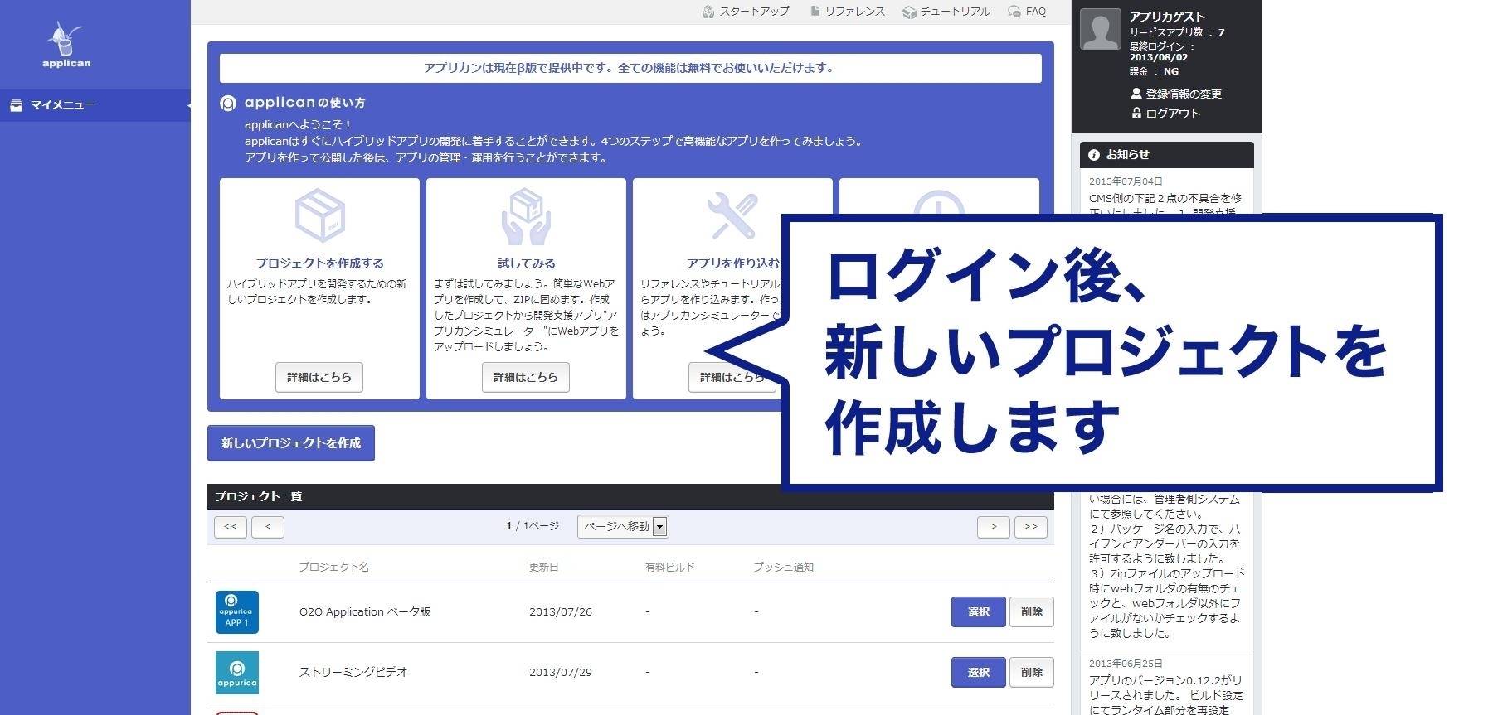Open the リファレンス link
1493x715 pixels.
(854, 12)
